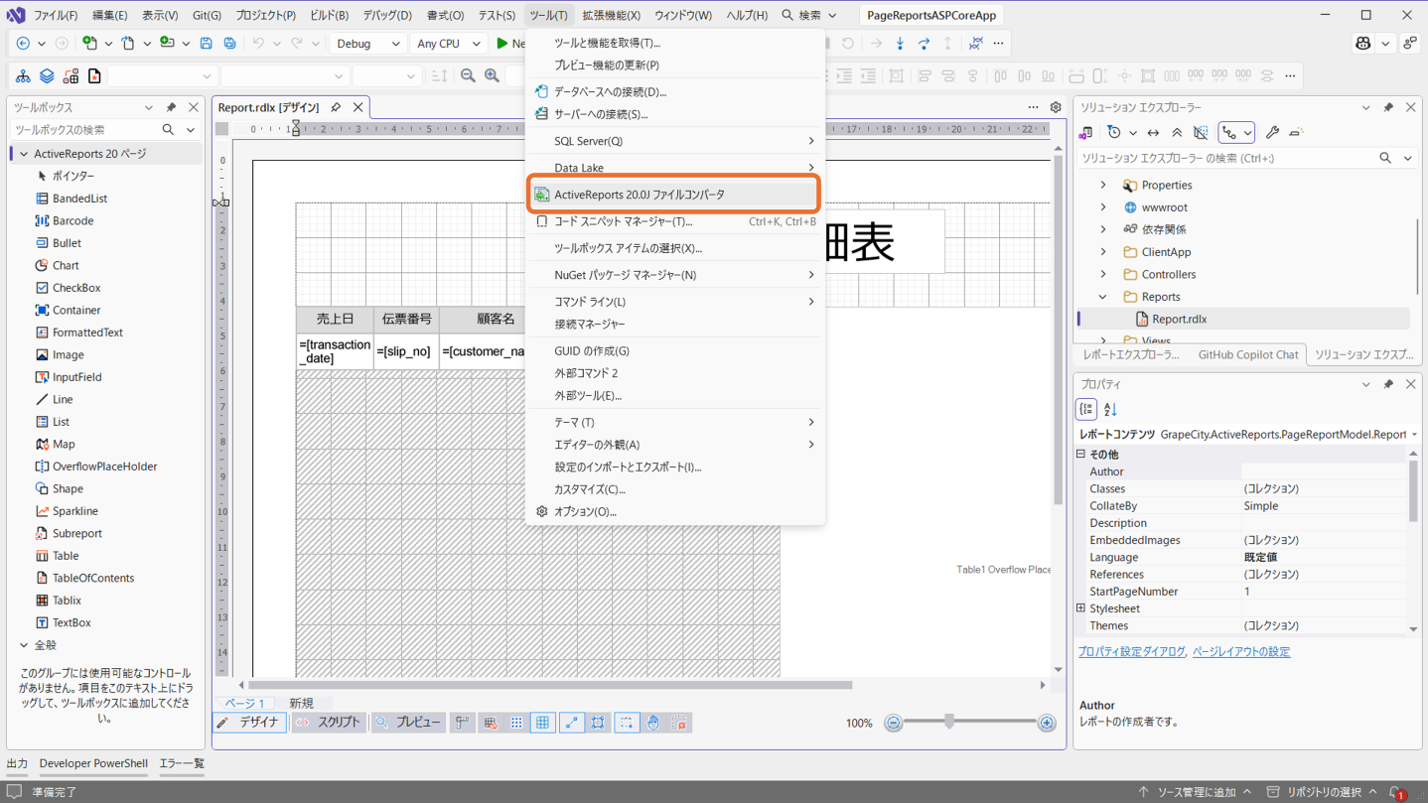This screenshot has height=803, width=1428.
Task: Click the navigate backward arrow icon
Action: [x=23, y=44]
